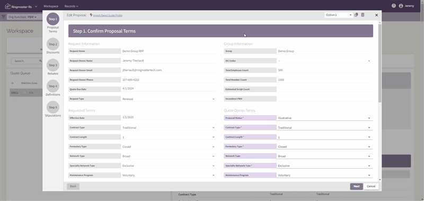Open the Workspace menu item

coord(51,6)
